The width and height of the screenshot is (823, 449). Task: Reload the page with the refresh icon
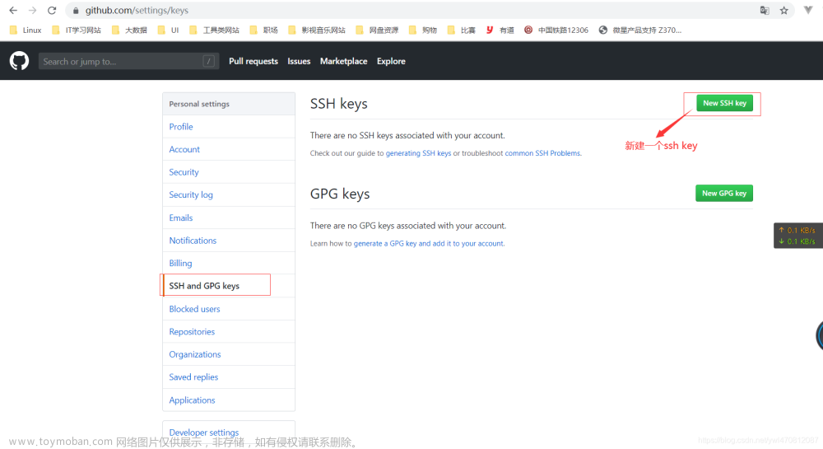click(52, 11)
